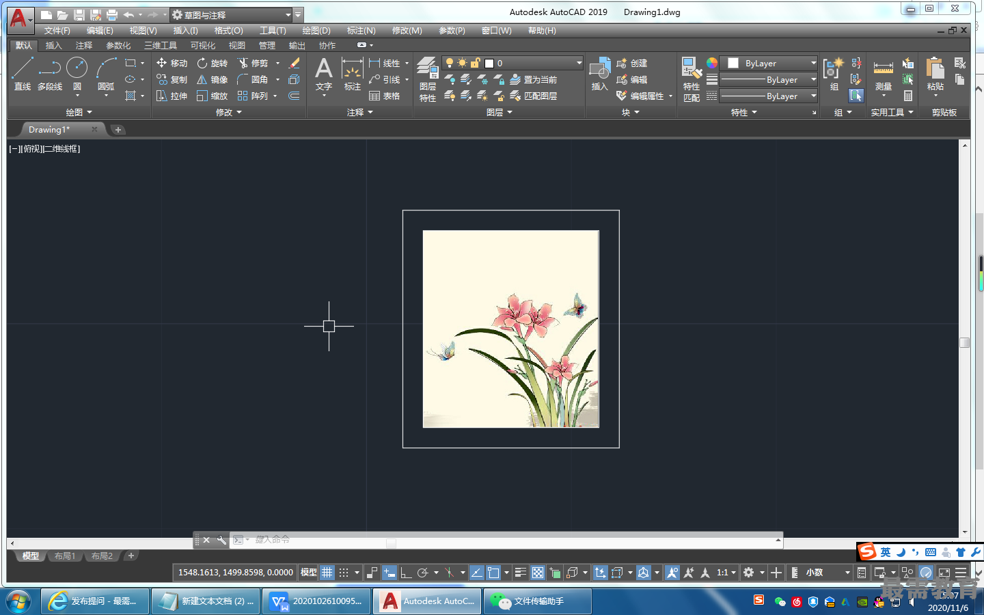Toggle object snap tracking in status bar
This screenshot has height=615, width=984.
(477, 573)
